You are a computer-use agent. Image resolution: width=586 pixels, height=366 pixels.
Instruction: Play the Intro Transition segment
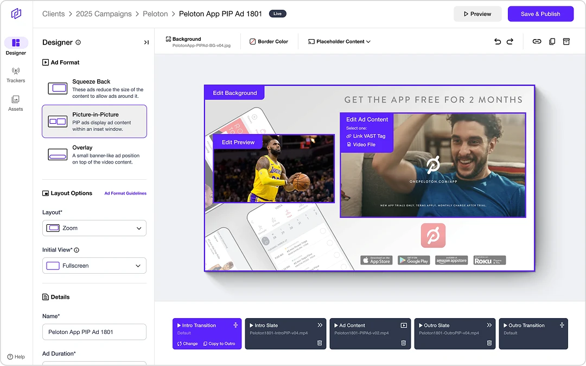179,325
